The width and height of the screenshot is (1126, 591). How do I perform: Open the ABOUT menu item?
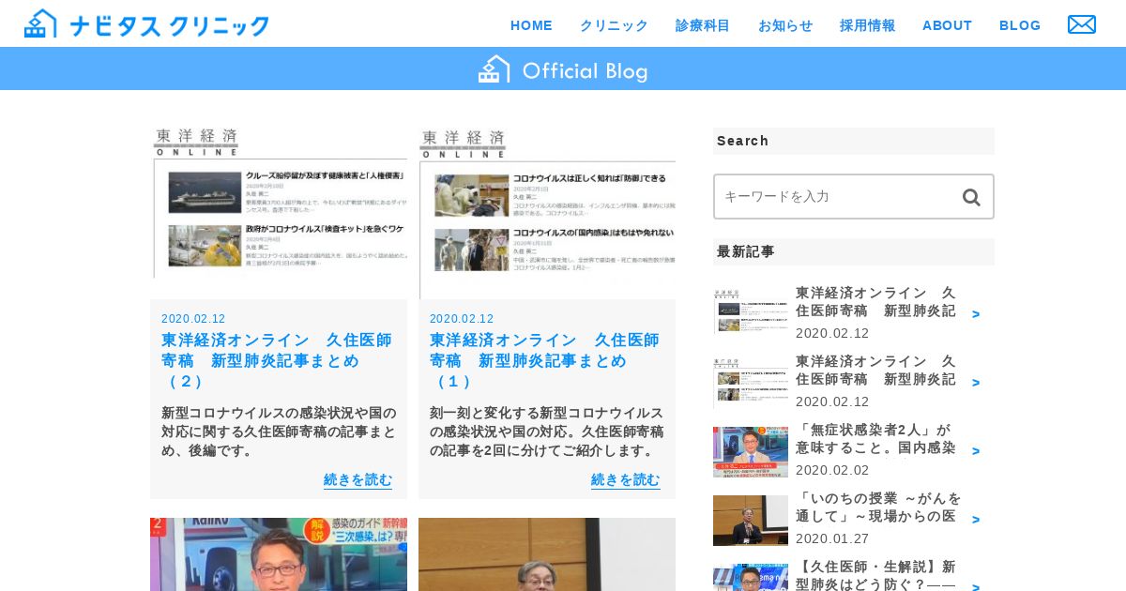coord(947,25)
